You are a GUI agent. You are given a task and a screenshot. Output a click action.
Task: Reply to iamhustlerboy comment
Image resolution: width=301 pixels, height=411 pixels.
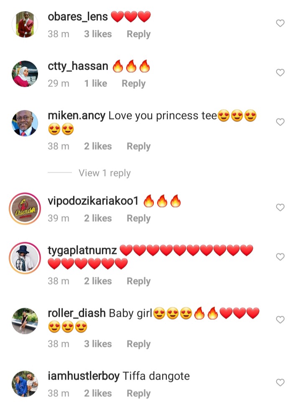point(139,393)
